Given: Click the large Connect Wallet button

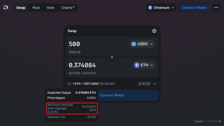Looking at the screenshot, I should click(x=112, y=95).
